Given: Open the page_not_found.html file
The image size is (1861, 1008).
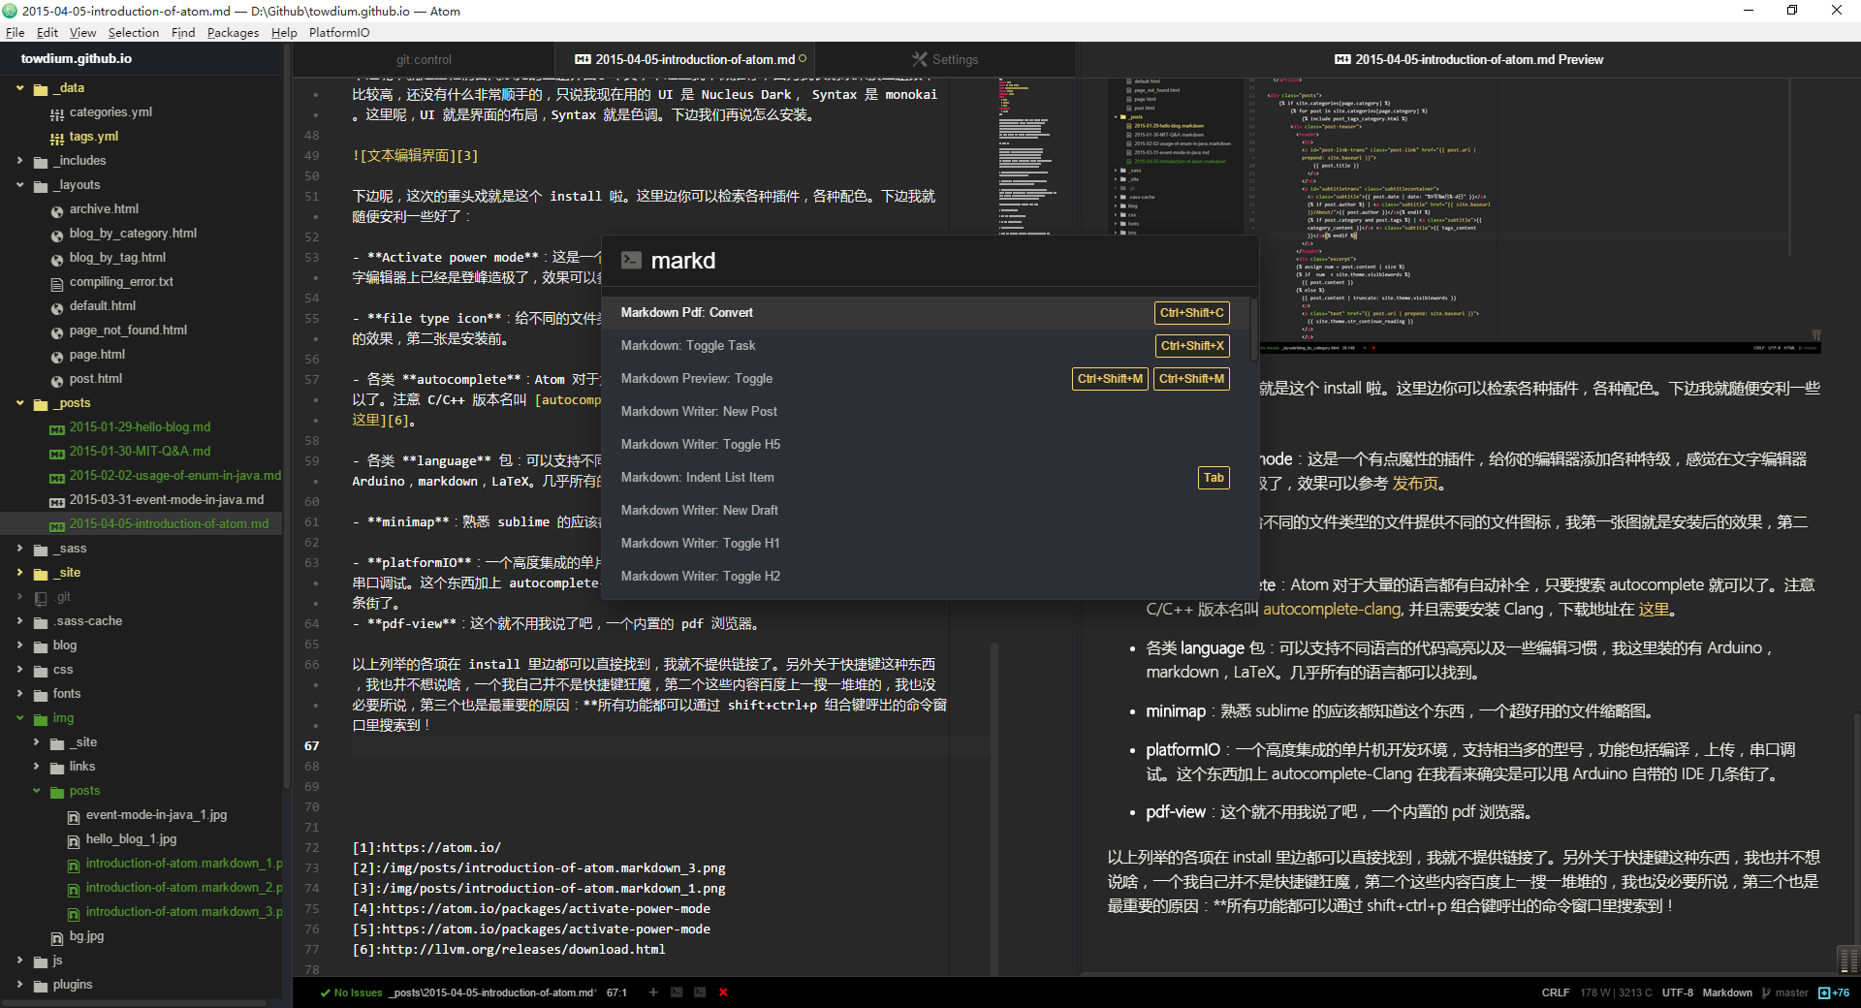Looking at the screenshot, I should click(x=128, y=331).
